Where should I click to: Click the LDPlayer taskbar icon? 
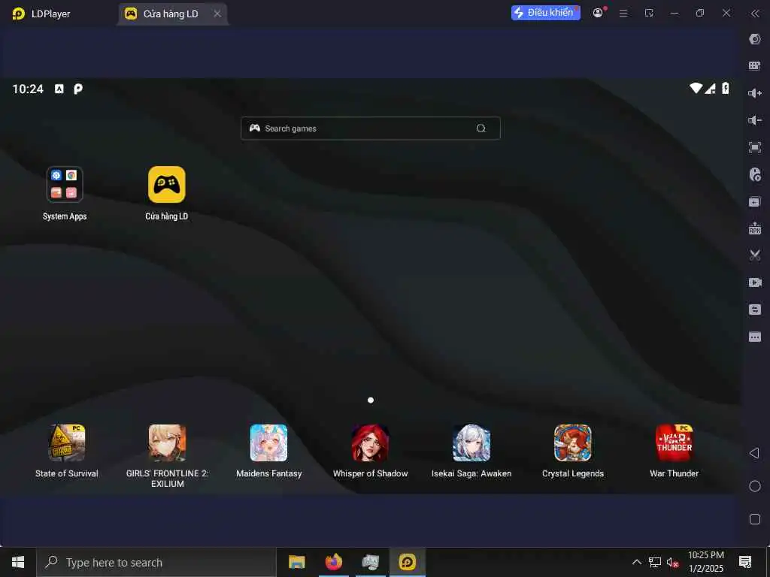click(x=407, y=562)
